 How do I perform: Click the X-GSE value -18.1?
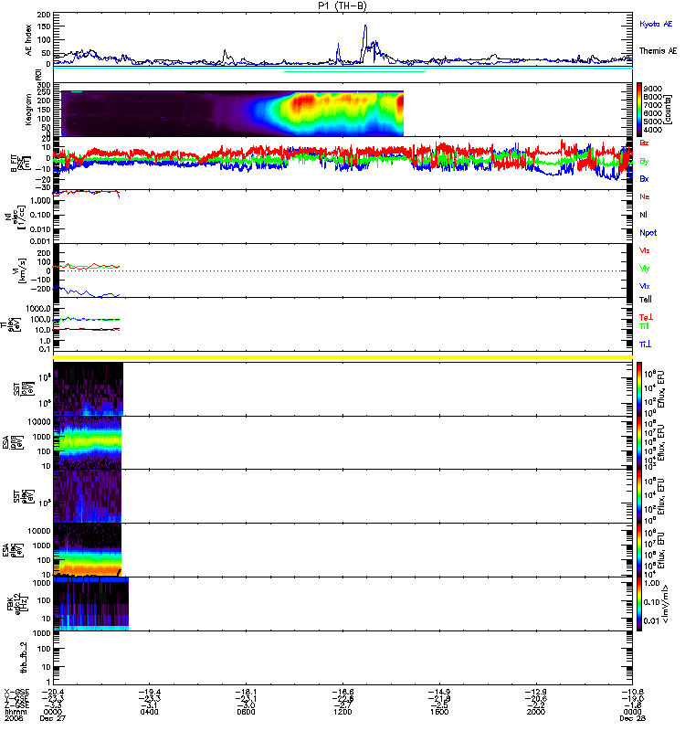pos(246,692)
